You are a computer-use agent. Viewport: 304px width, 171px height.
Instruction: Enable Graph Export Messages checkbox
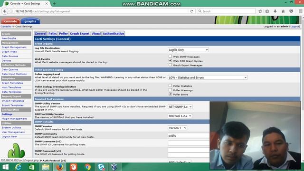coord(170,65)
